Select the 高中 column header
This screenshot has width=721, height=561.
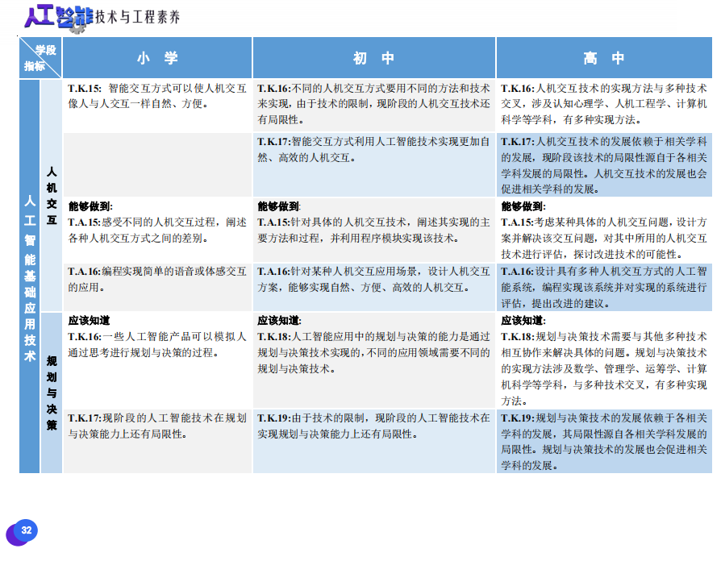[x=604, y=58]
